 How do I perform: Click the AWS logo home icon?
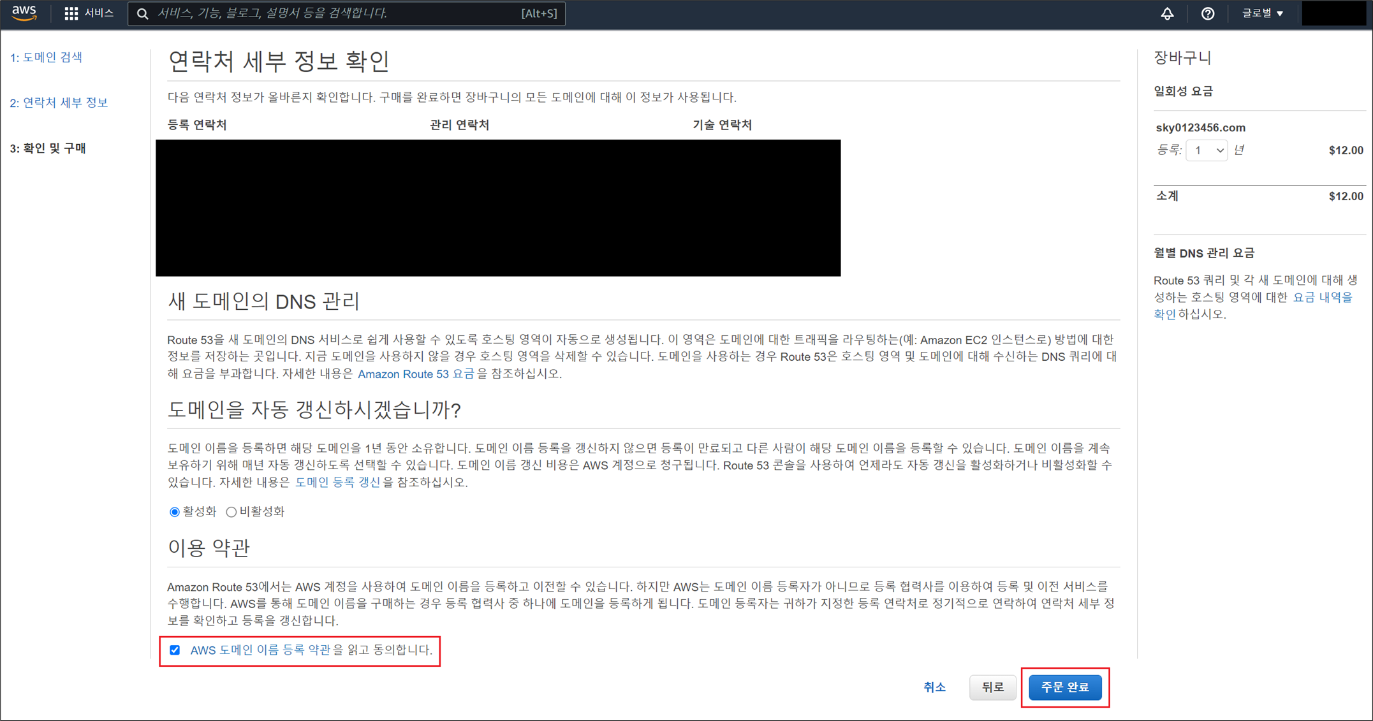[x=24, y=13]
